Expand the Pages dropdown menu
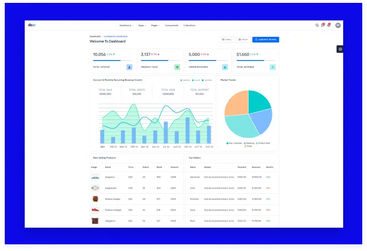Image resolution: width=367 pixels, height=251 pixels. coord(155,25)
